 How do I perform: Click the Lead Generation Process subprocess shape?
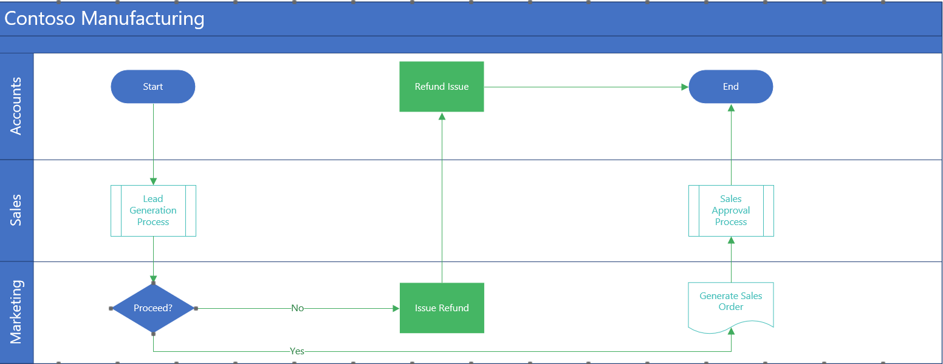[153, 211]
